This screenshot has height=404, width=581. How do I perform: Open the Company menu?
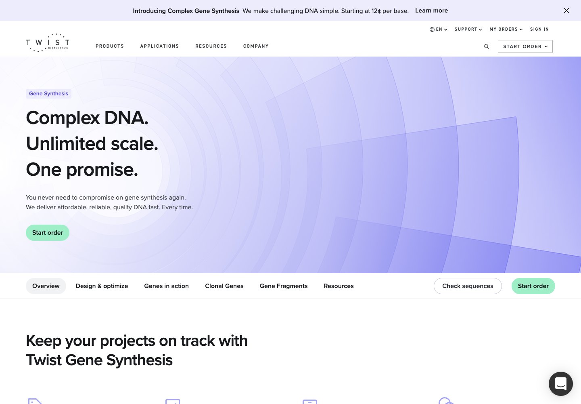pyautogui.click(x=256, y=46)
